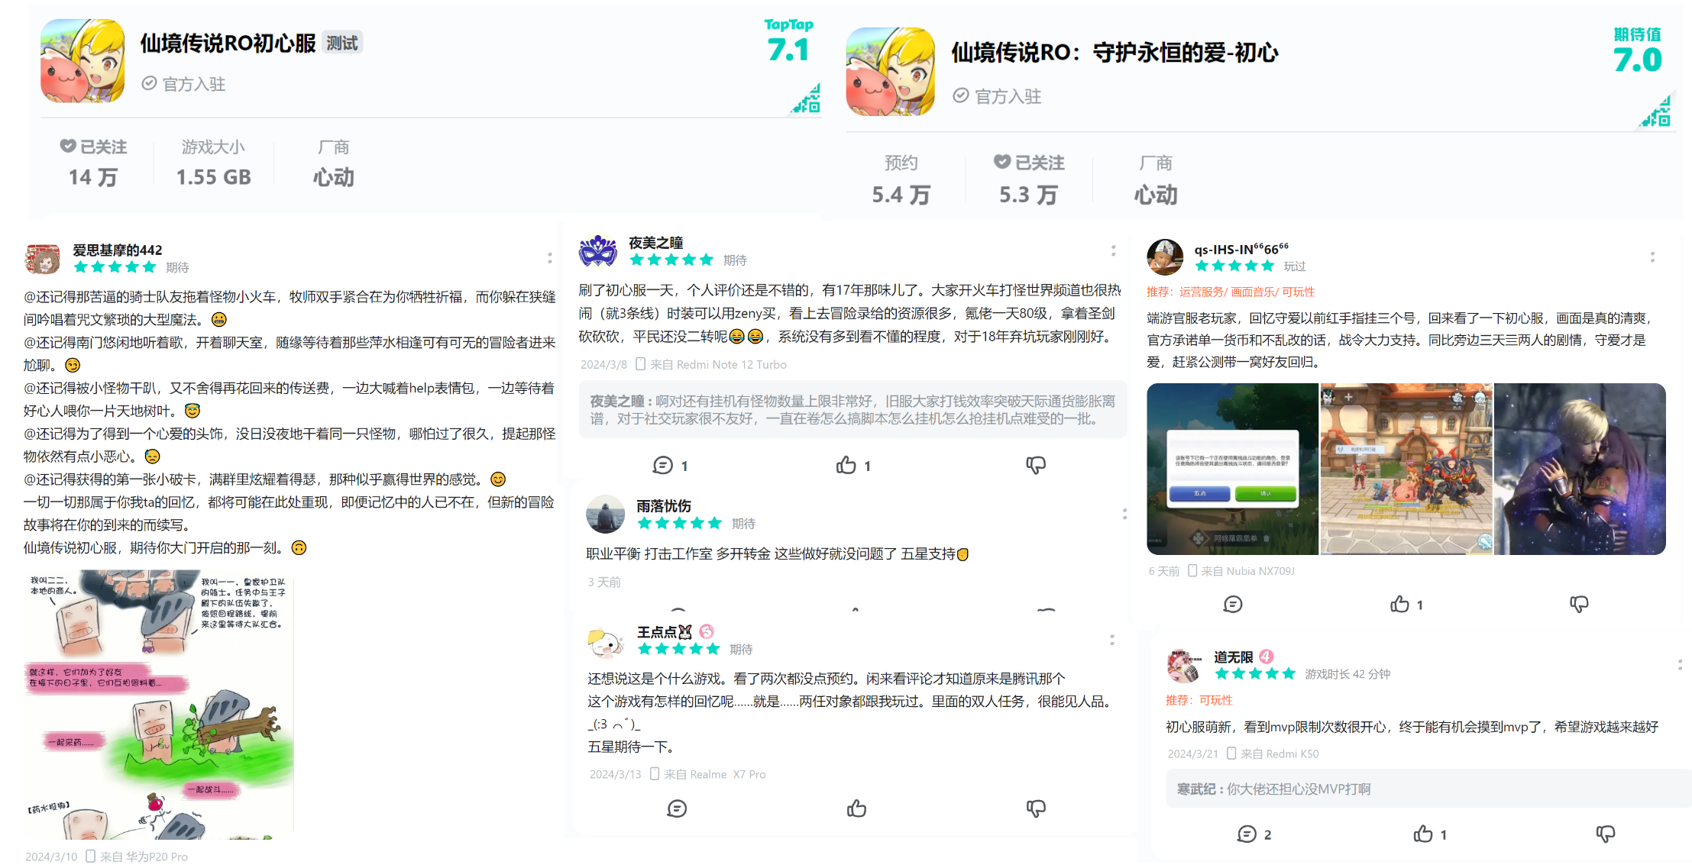Screen dimensions: 1692x868
Task: Select 官方入驻 badge on 初心服 card
Action: click(x=184, y=84)
